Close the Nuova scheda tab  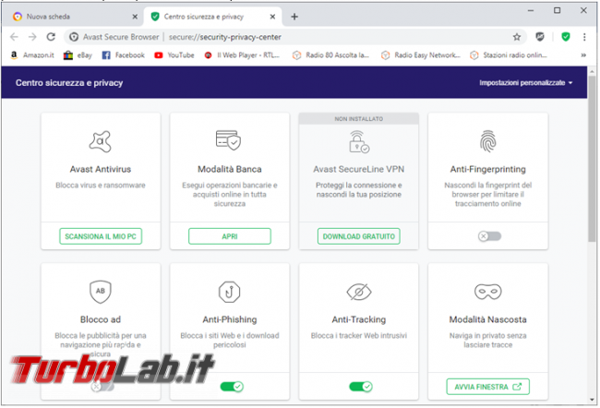click(x=135, y=17)
